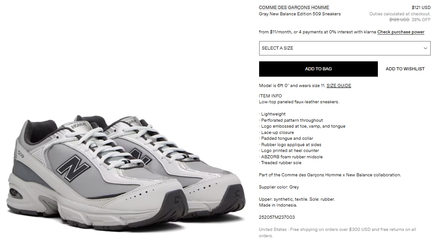The width and height of the screenshot is (437, 244).
Task: Click the 509 label on the sneaker heel
Action: [21, 154]
